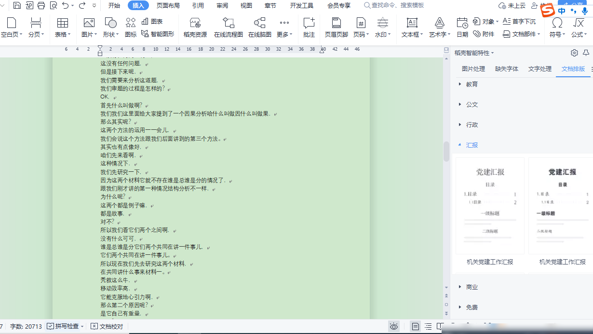Open the 审阅 ribbon tab

click(222, 6)
